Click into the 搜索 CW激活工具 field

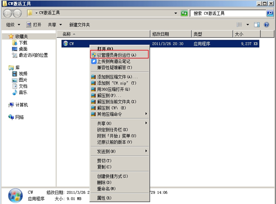click(x=228, y=13)
